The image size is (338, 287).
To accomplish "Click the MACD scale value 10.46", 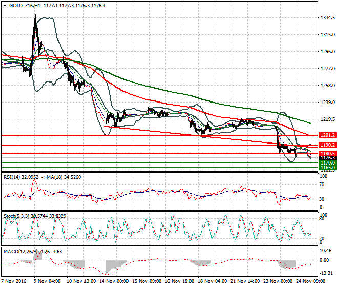I will pyautogui.click(x=326, y=251).
